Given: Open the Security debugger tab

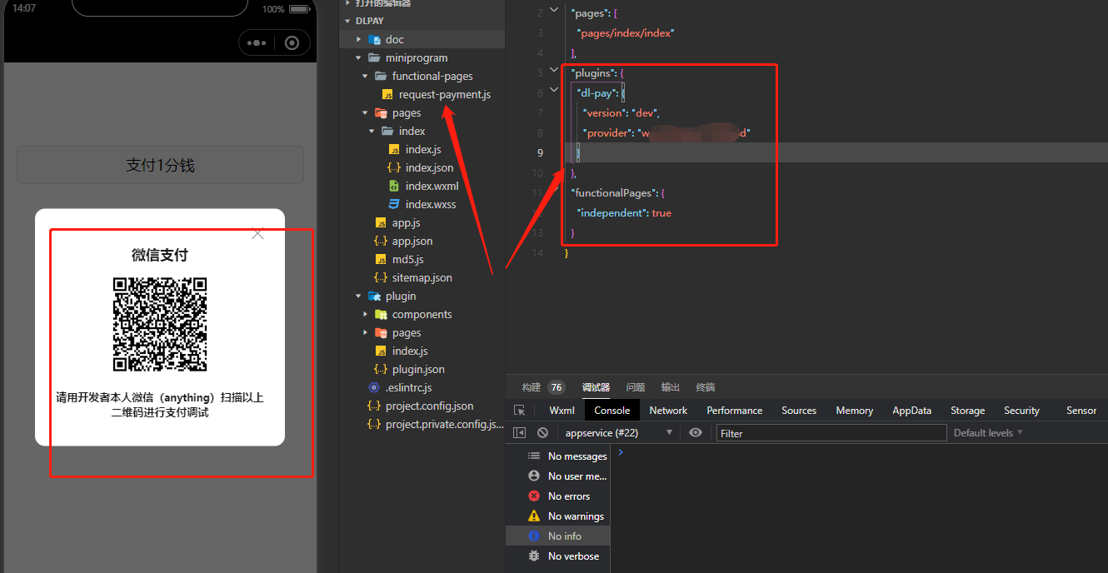Looking at the screenshot, I should point(1022,411).
